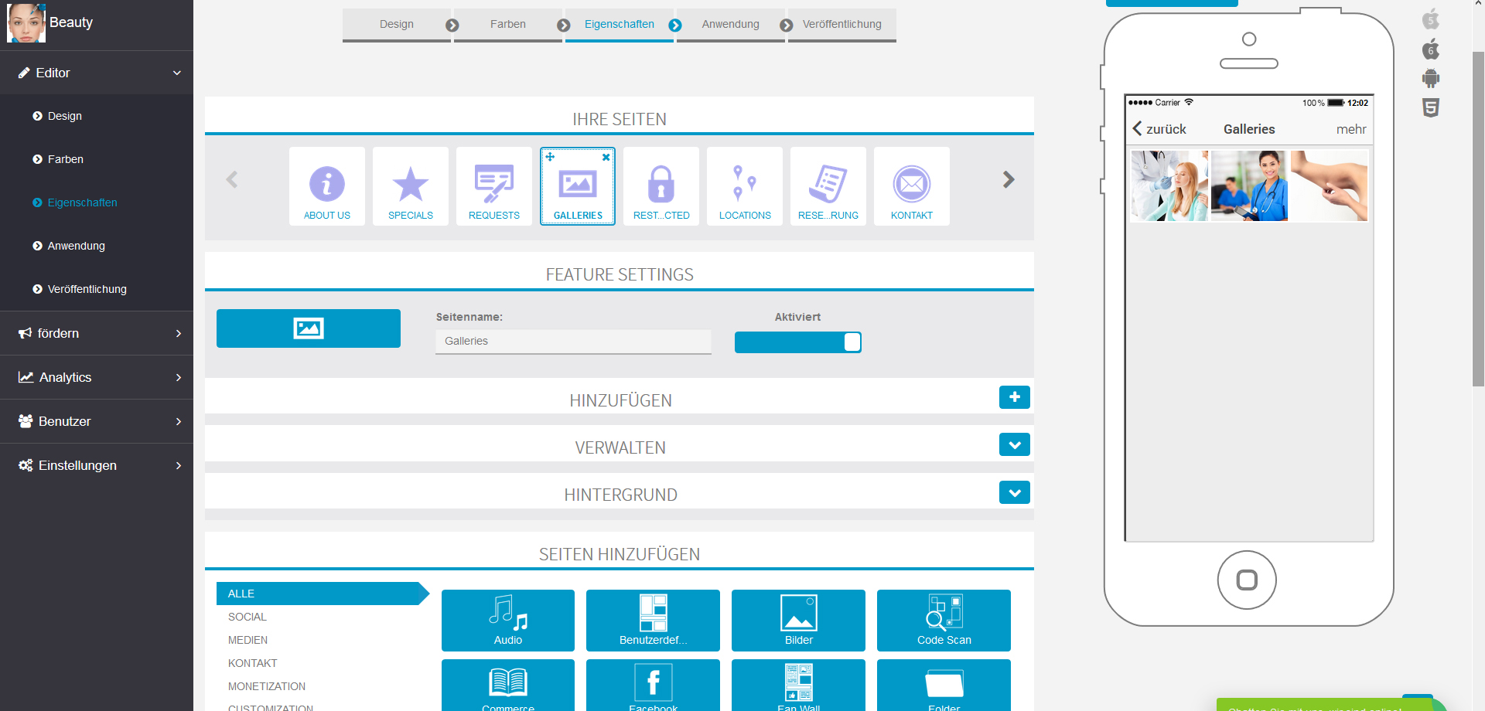Tap mehr in the phone preview
Screen dimensions: 1485x711
[1351, 129]
